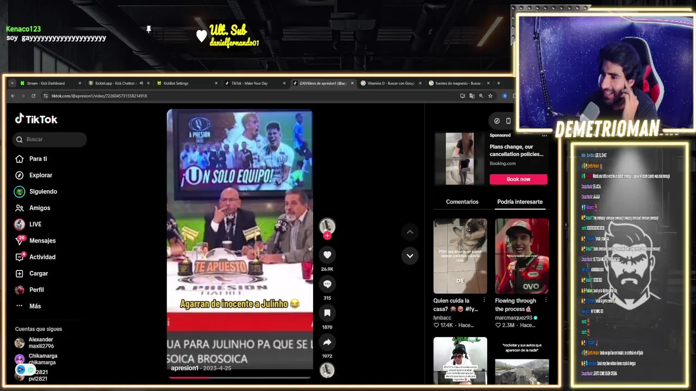The width and height of the screenshot is (696, 391).
Task: Open Marc Marquez video thumbnail
Action: [x=521, y=256]
